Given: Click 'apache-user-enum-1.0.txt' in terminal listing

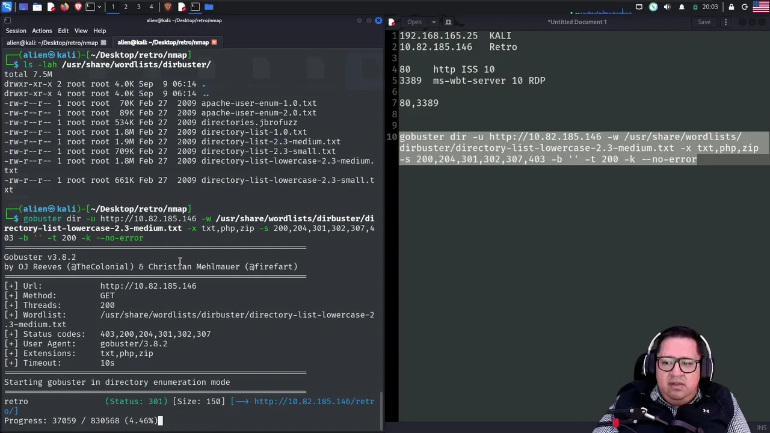Looking at the screenshot, I should [x=259, y=103].
